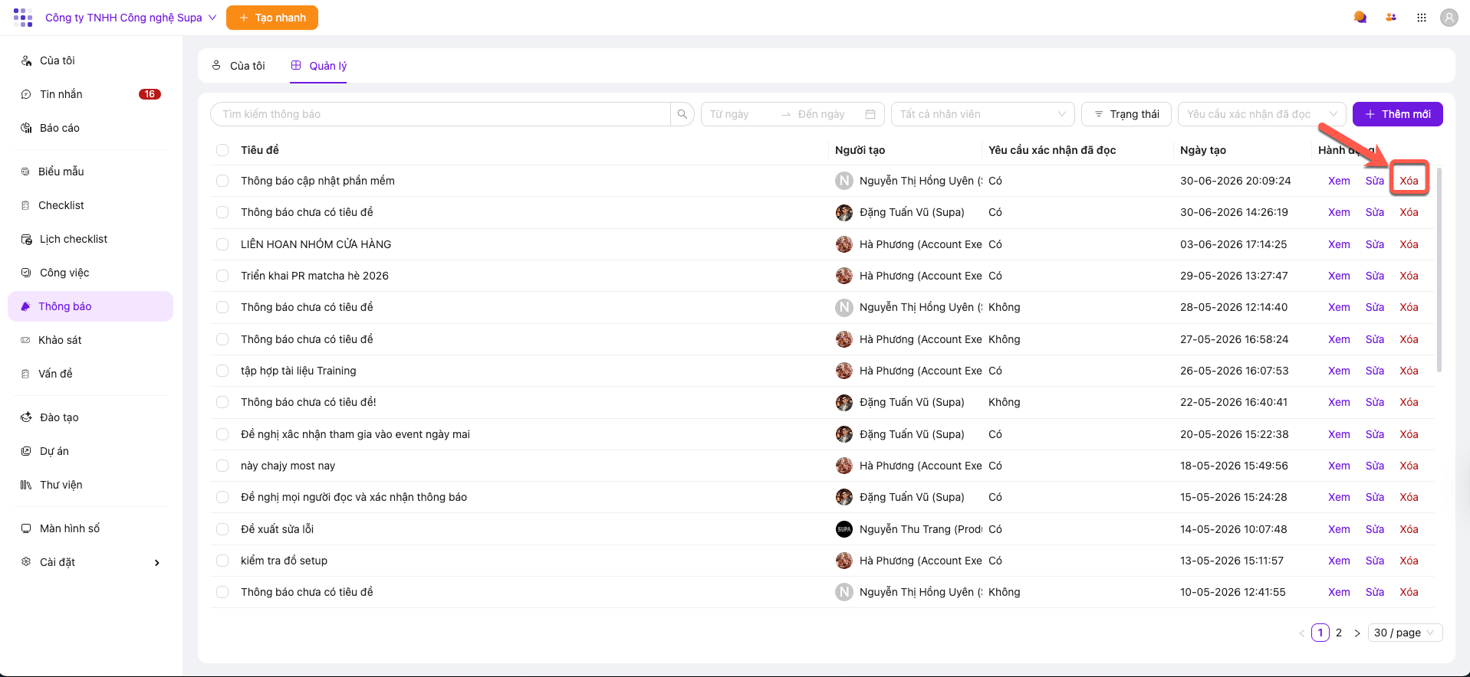Click the Cài đặt gear icon

[26, 562]
